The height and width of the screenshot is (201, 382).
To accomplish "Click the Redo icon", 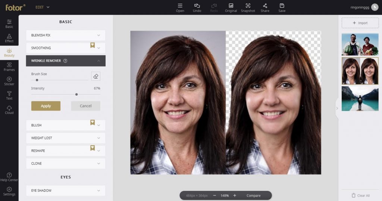I will pyautogui.click(x=214, y=8).
